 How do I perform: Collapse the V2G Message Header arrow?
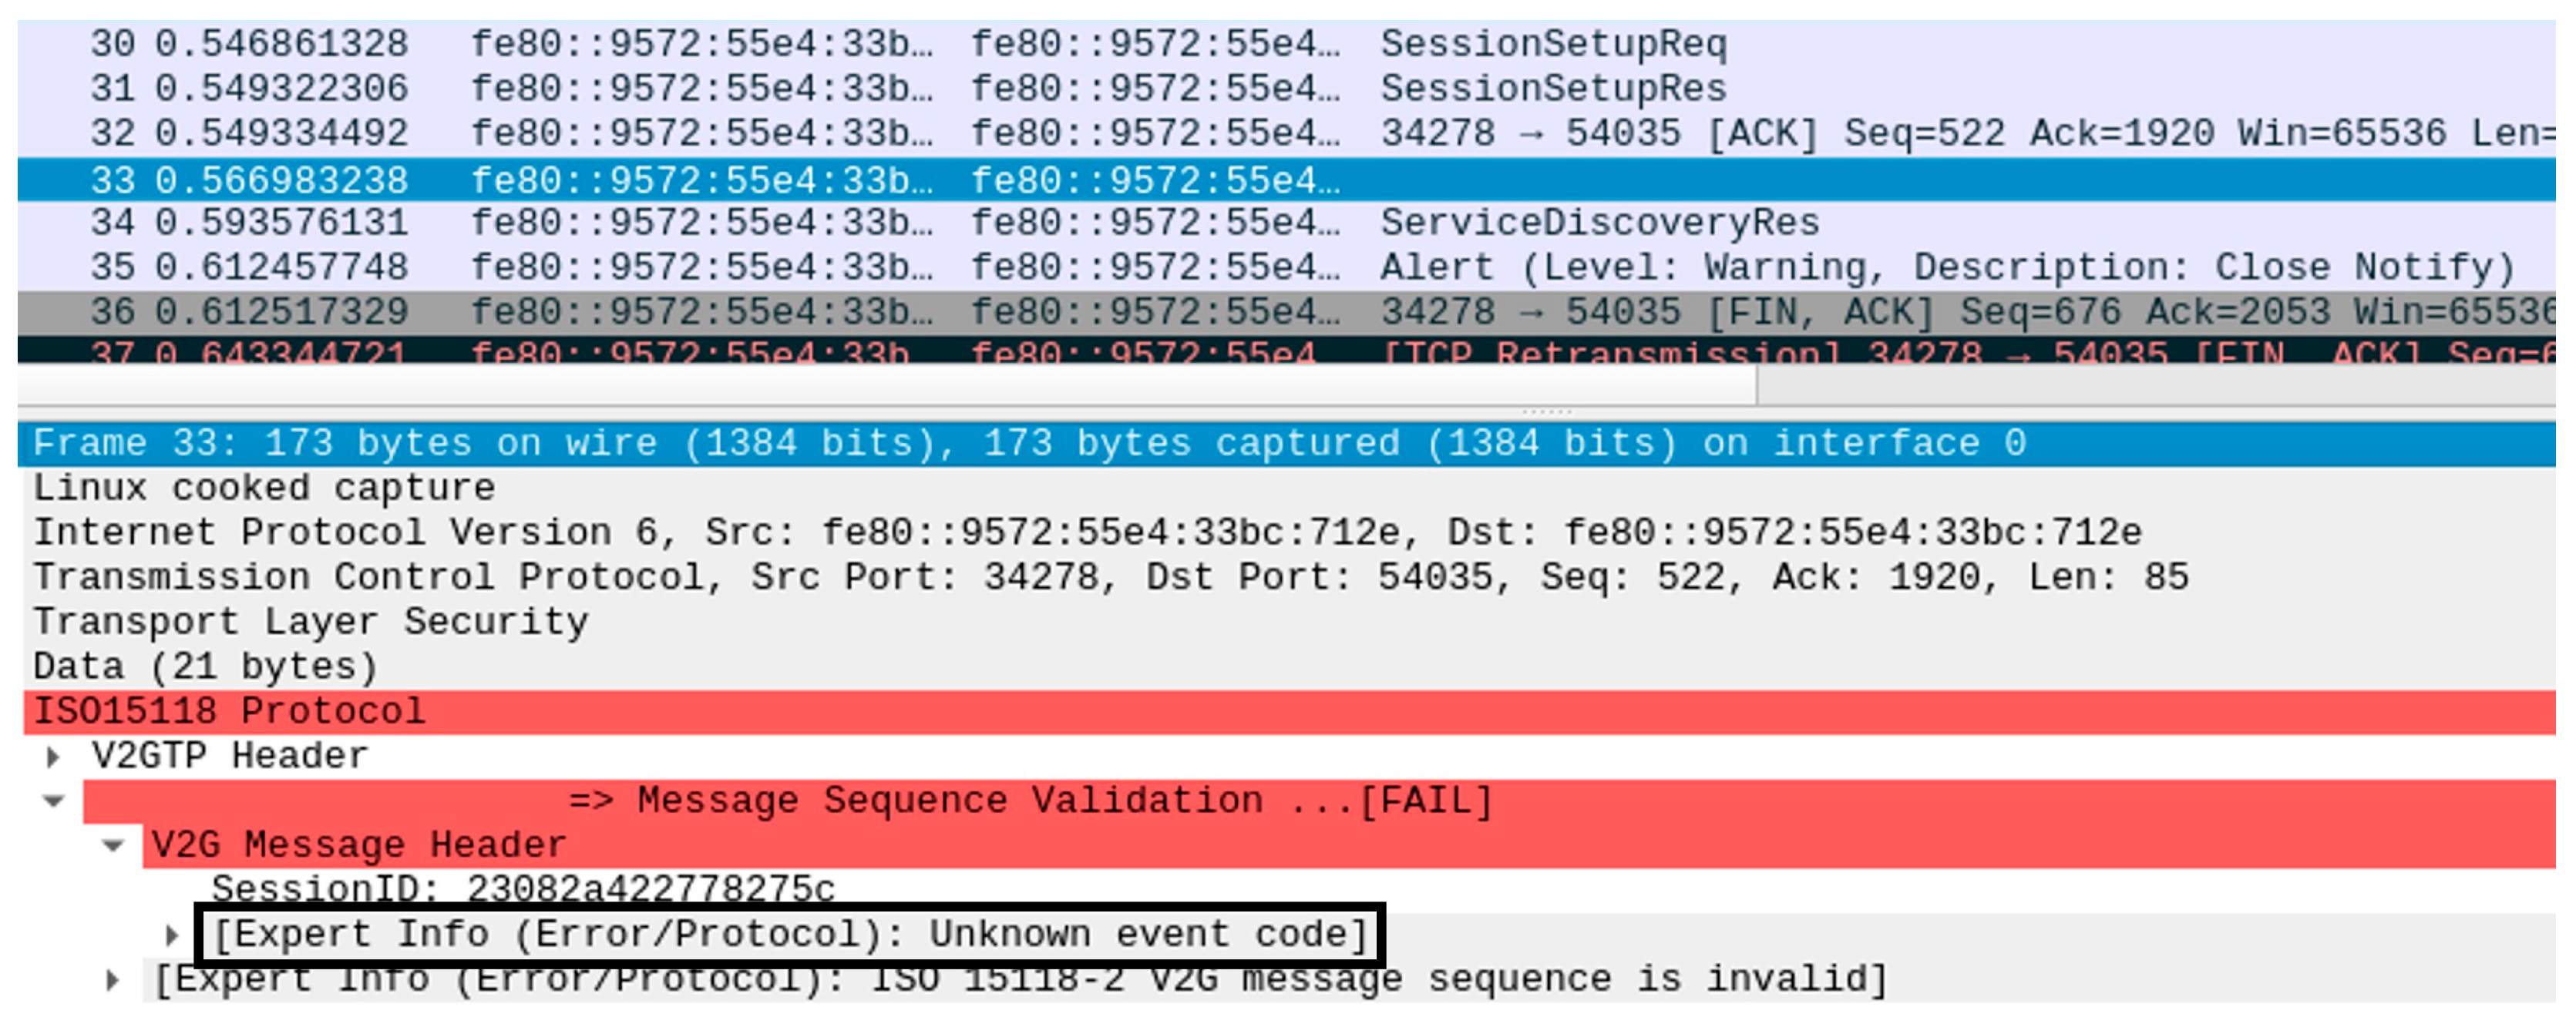click(x=113, y=847)
